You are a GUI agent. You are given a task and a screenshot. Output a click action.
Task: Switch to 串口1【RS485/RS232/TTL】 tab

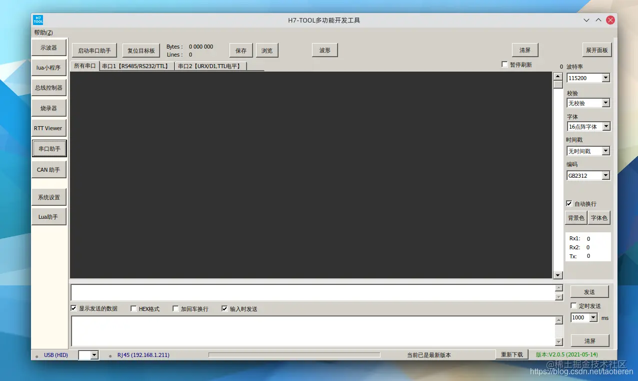pyautogui.click(x=137, y=66)
